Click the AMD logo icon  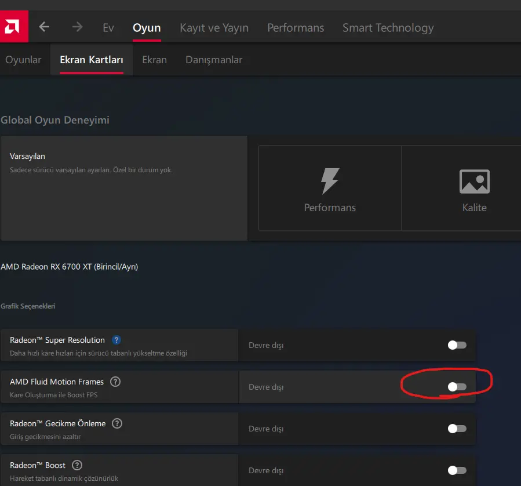click(14, 27)
